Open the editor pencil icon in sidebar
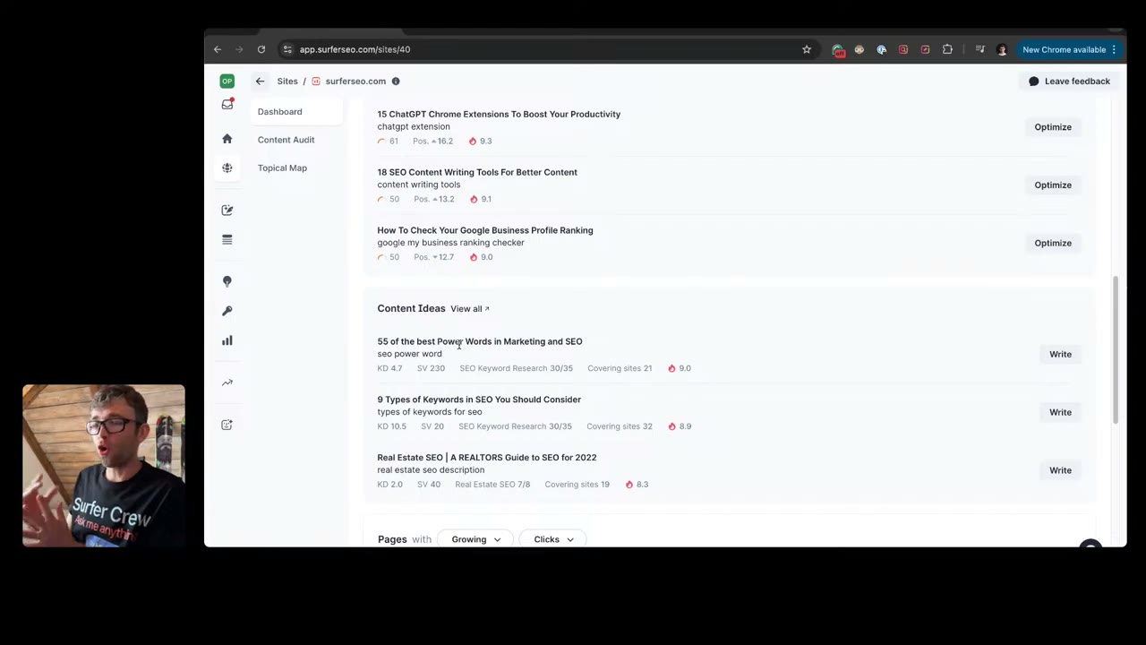 pos(227,210)
